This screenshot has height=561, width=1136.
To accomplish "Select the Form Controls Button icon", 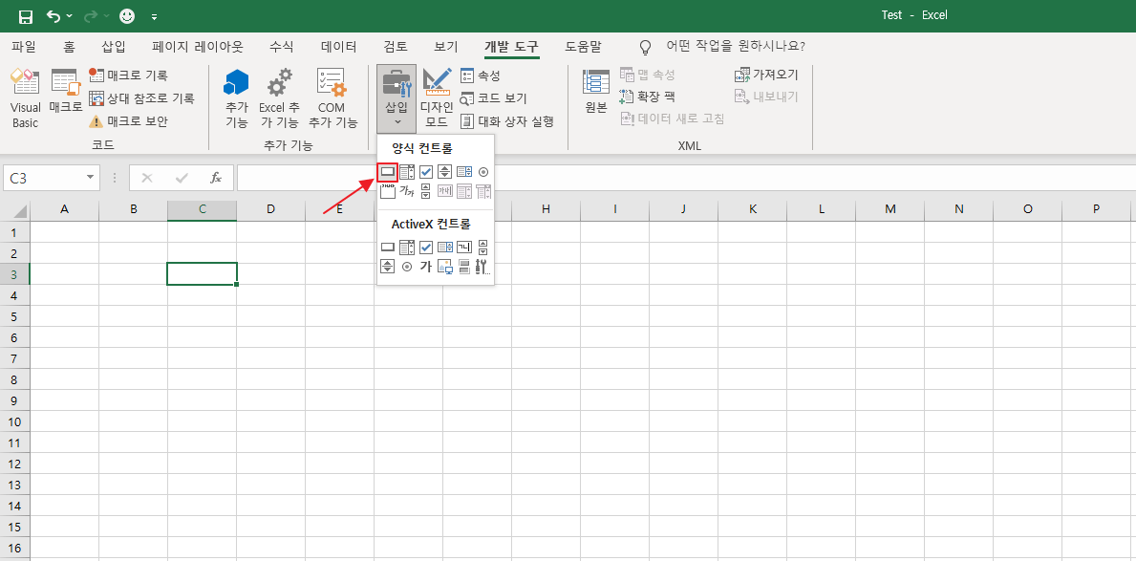I will 388,172.
